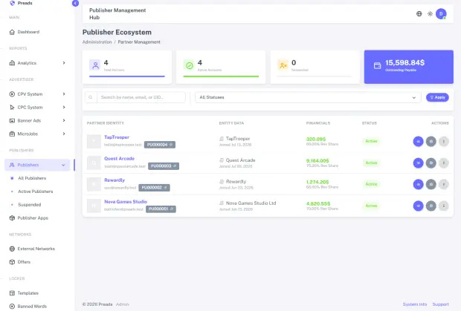Open Publisher Apps in sidebar

pos(29,218)
